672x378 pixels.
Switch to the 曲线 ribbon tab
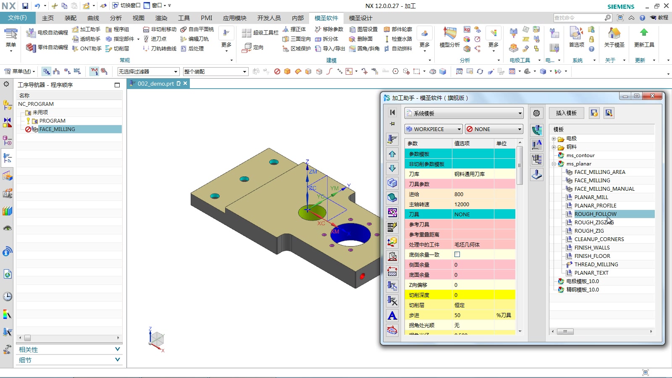coord(93,18)
